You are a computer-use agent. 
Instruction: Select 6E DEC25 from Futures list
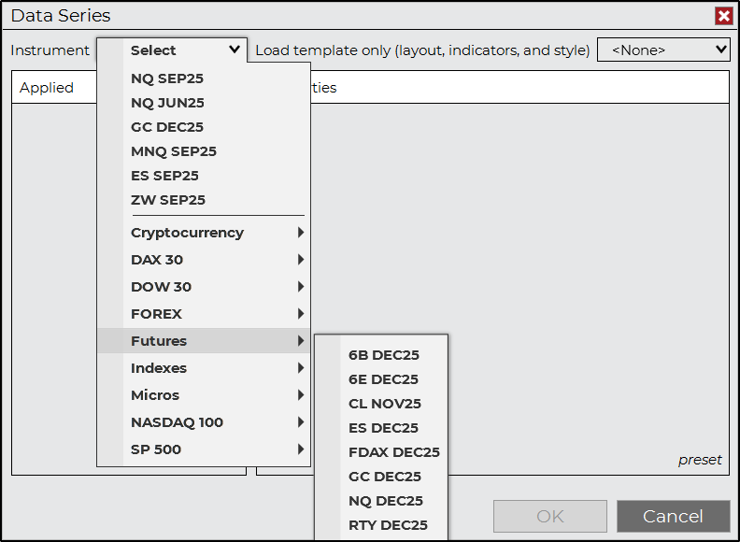(x=381, y=379)
